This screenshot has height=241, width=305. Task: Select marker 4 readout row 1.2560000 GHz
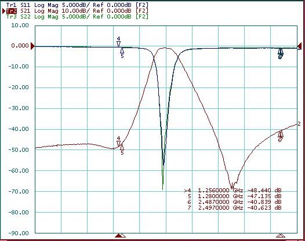[x=233, y=190]
